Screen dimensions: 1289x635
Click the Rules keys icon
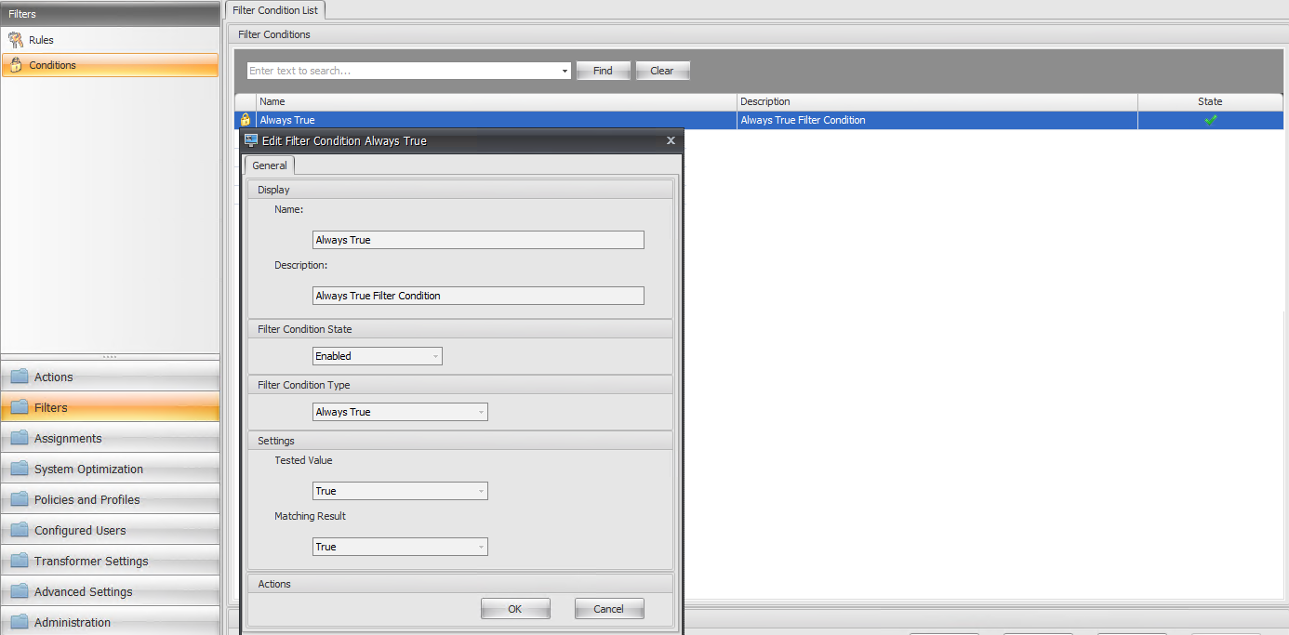click(16, 40)
